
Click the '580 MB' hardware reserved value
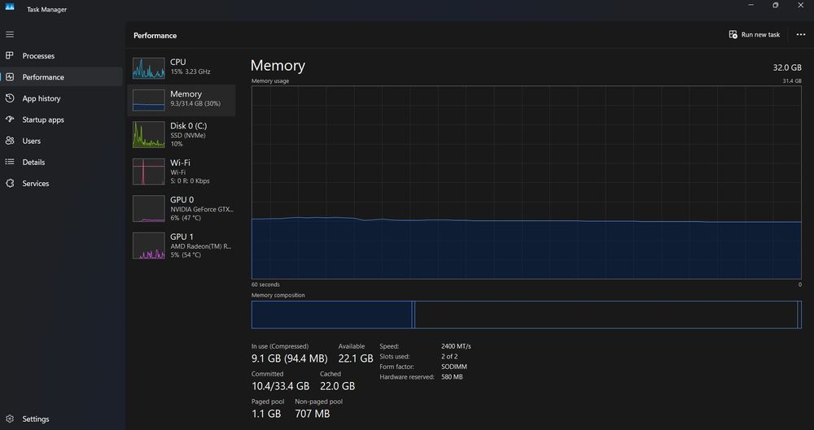point(452,377)
